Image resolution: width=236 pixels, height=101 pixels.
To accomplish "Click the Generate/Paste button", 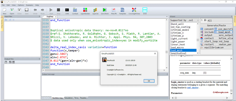I will pyautogui.click(x=216, y=25).
